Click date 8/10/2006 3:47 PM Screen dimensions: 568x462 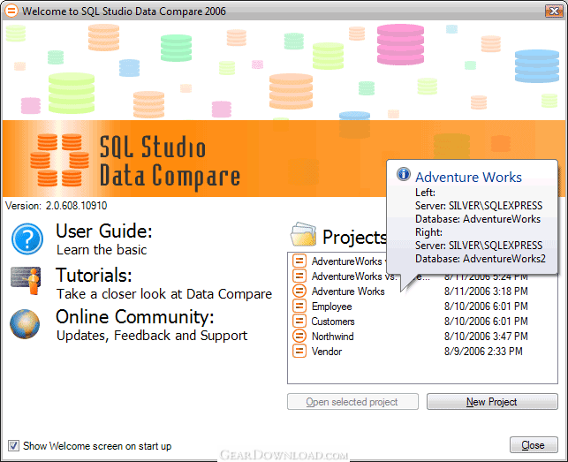tap(486, 336)
